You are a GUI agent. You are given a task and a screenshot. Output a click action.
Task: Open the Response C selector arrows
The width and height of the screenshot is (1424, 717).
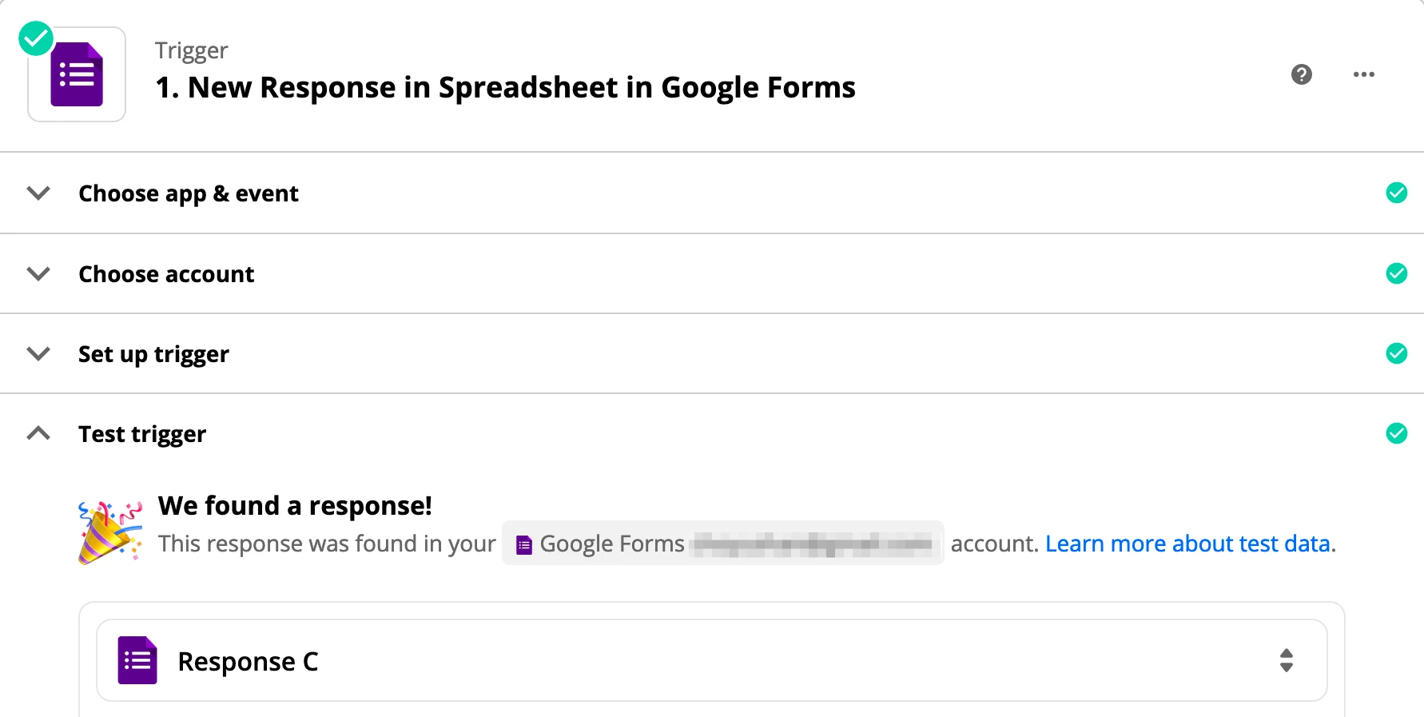click(x=1287, y=660)
